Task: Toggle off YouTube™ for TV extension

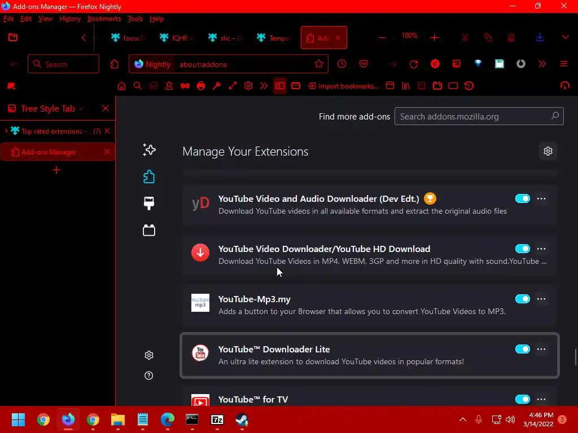Action: click(x=522, y=399)
